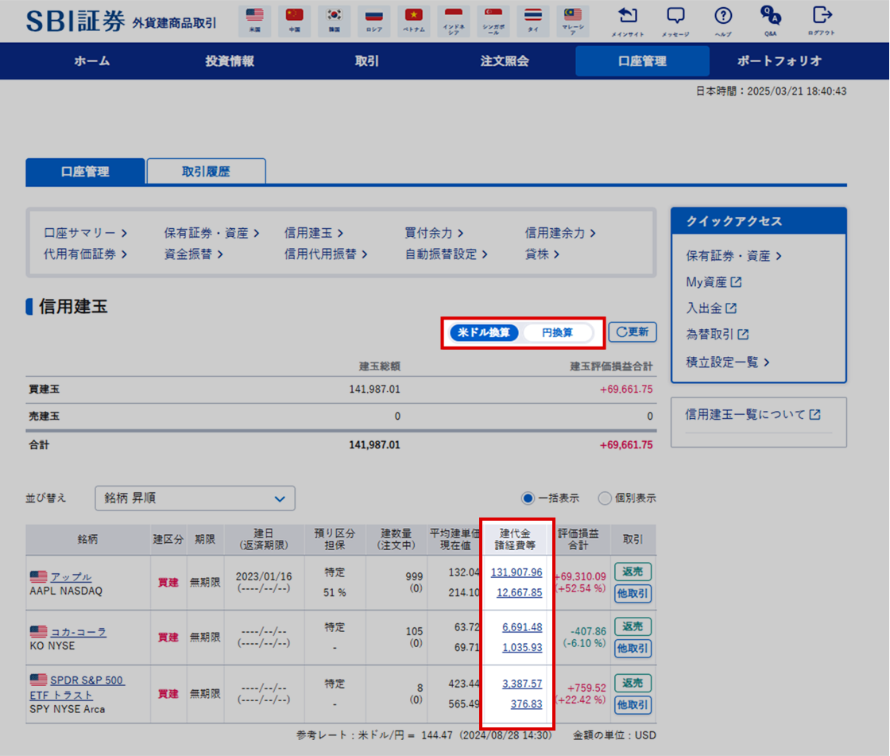Click 他取引 for アップル row
This screenshot has width=890, height=756.
pyautogui.click(x=633, y=594)
